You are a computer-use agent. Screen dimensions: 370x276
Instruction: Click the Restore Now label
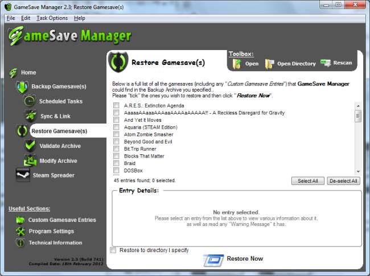245,258
